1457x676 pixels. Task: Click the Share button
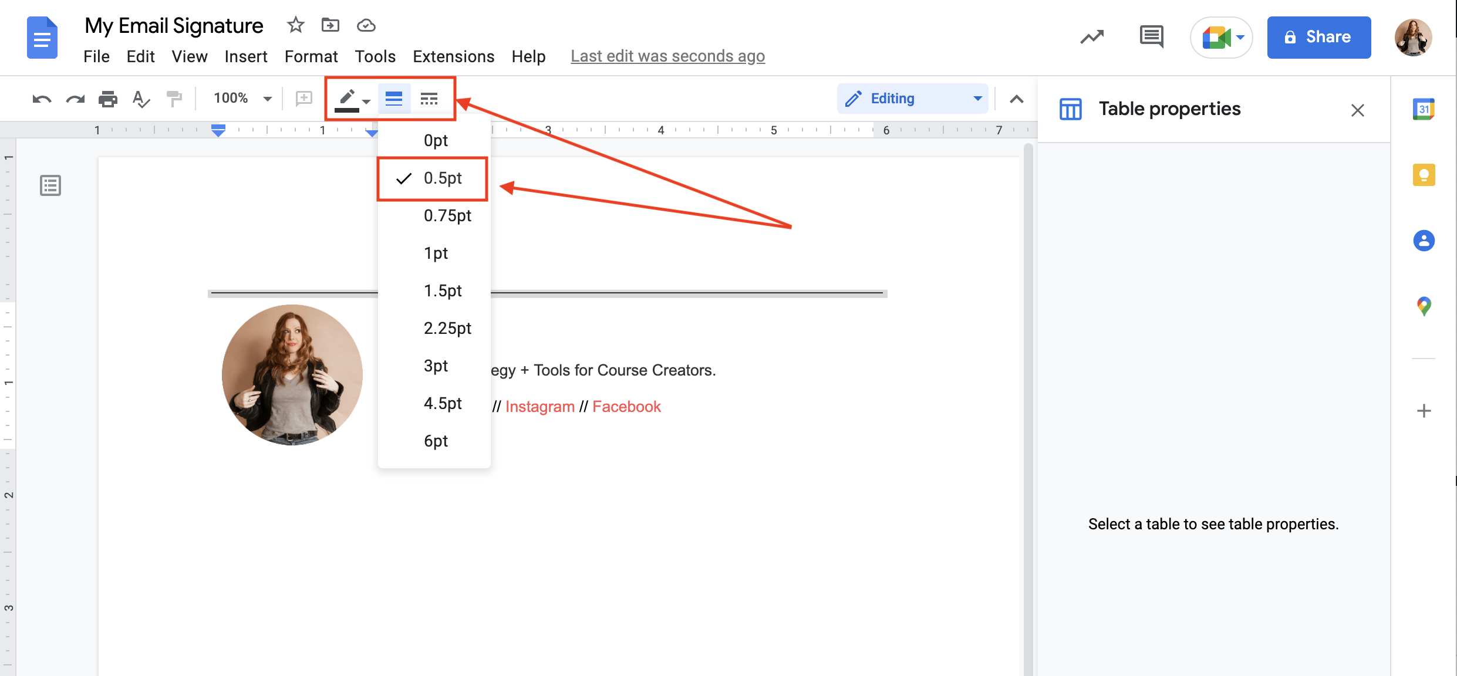click(x=1318, y=38)
